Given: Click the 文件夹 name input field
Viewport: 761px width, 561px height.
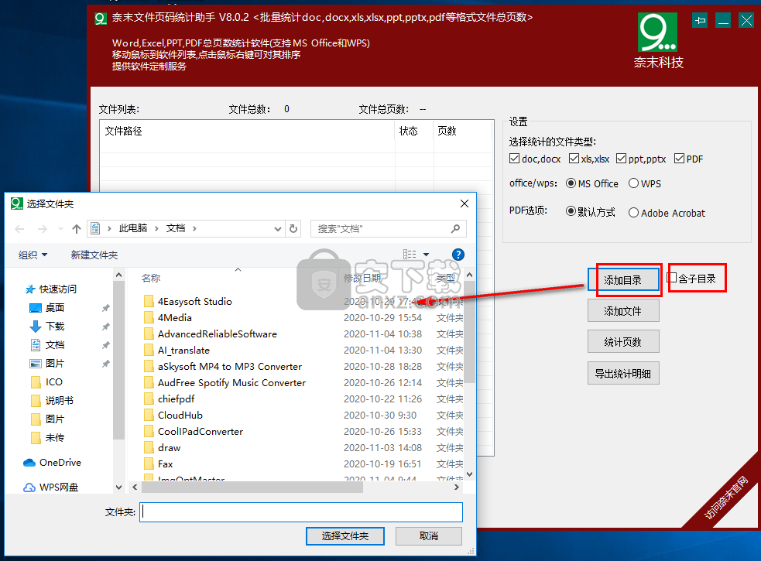Looking at the screenshot, I should point(301,512).
